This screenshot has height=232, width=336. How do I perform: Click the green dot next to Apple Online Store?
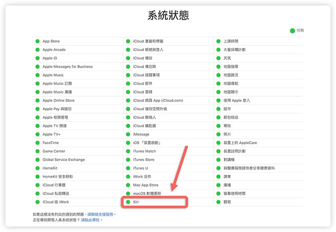coord(37,100)
